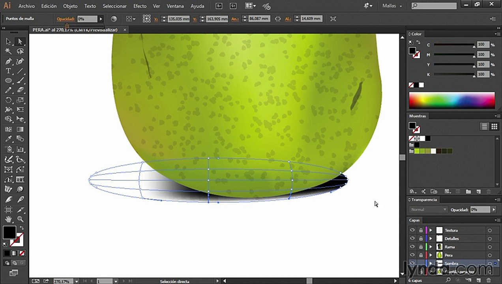Open the Efecto menu
The width and height of the screenshot is (502, 284).
click(x=140, y=6)
